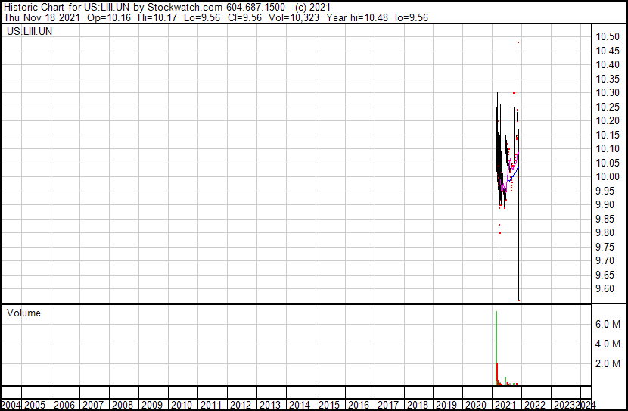The width and height of the screenshot is (628, 411).
Task: Select the 2018 year on the time axis
Action: pos(418,405)
